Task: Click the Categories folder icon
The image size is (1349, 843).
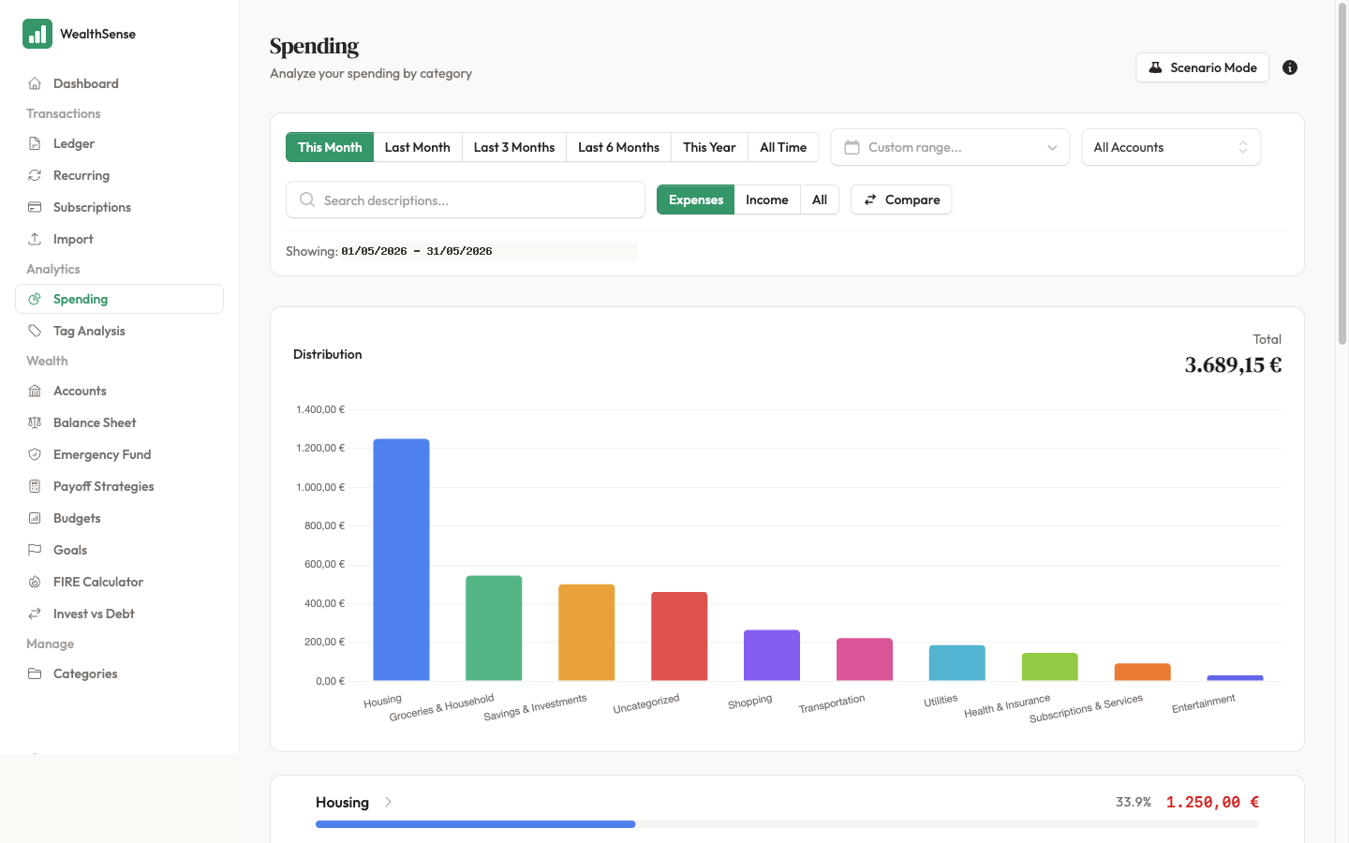Action: pos(35,673)
